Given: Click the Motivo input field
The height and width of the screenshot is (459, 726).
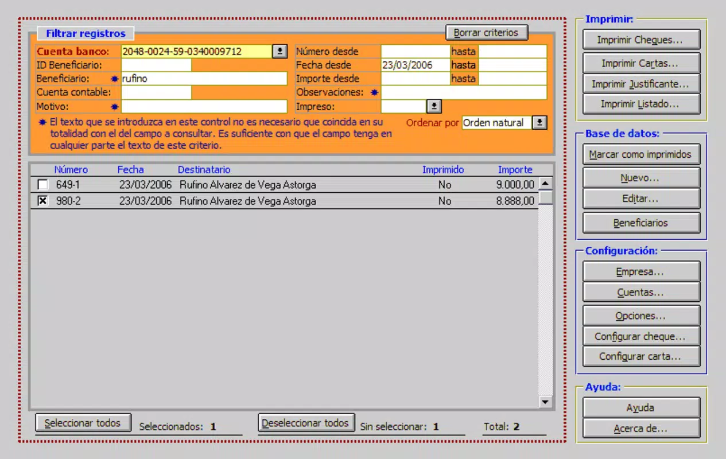Looking at the screenshot, I should pos(204,106).
